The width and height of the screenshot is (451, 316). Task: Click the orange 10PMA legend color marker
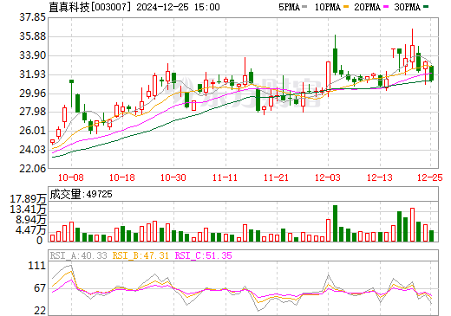346,7
